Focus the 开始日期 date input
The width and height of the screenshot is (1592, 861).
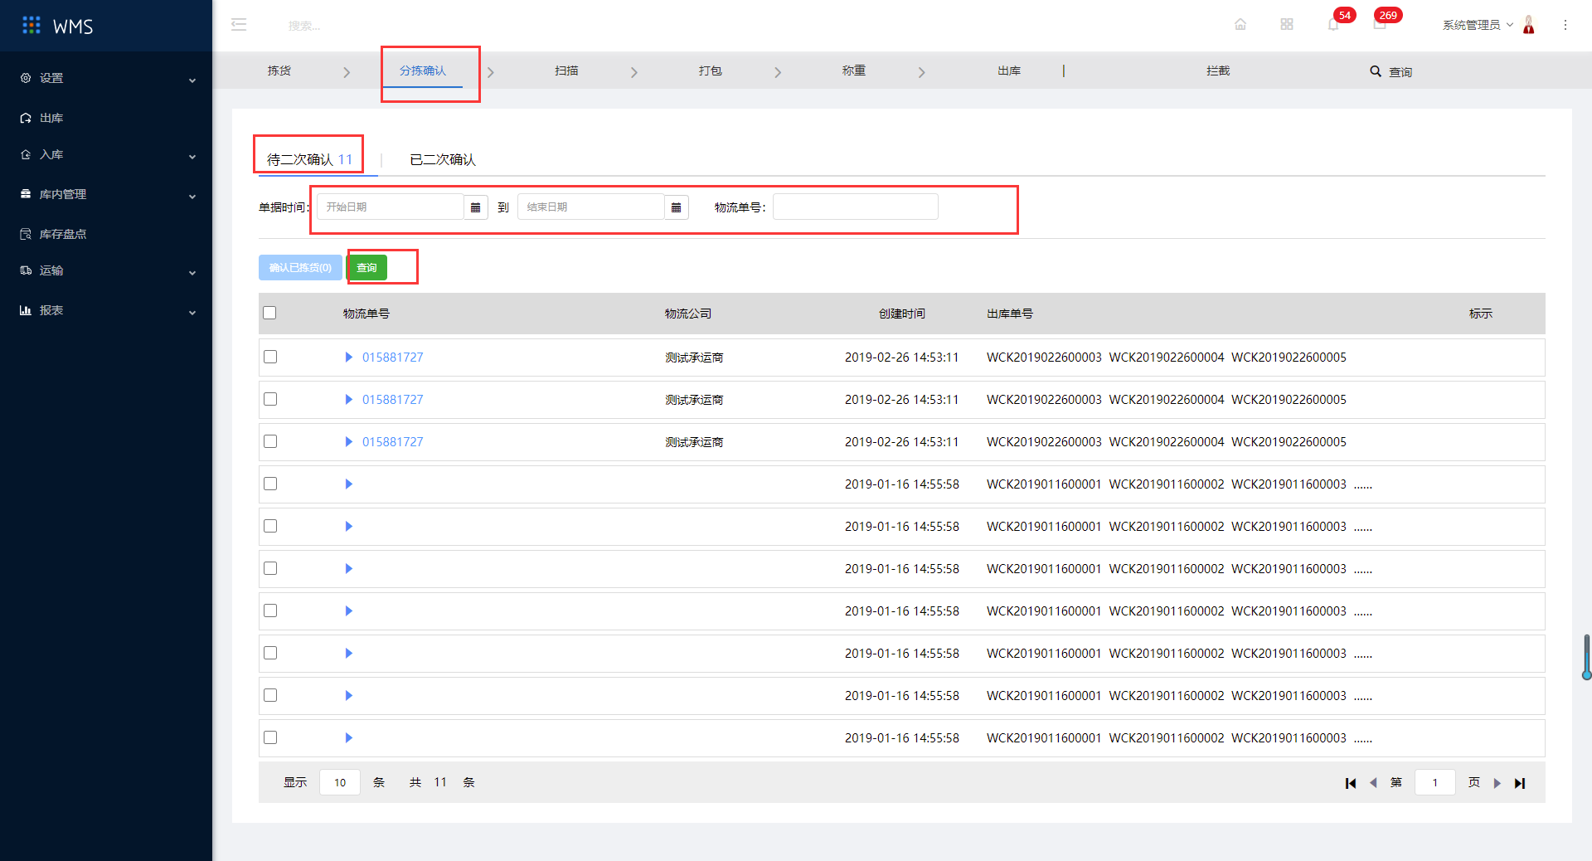pyautogui.click(x=390, y=207)
